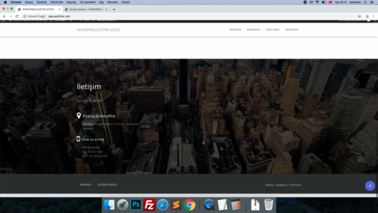Select the WORDPRESS EĞİTİM SİTESİ tab
Viewport: 378px width, 213px height.
[x=38, y=9]
